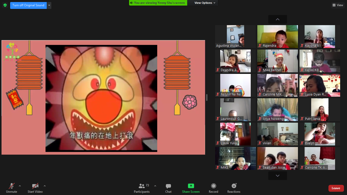Select Carrone TK A... video tile

click(x=320, y=158)
